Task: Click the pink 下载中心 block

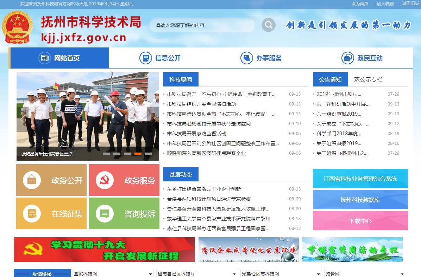Action: point(360,221)
